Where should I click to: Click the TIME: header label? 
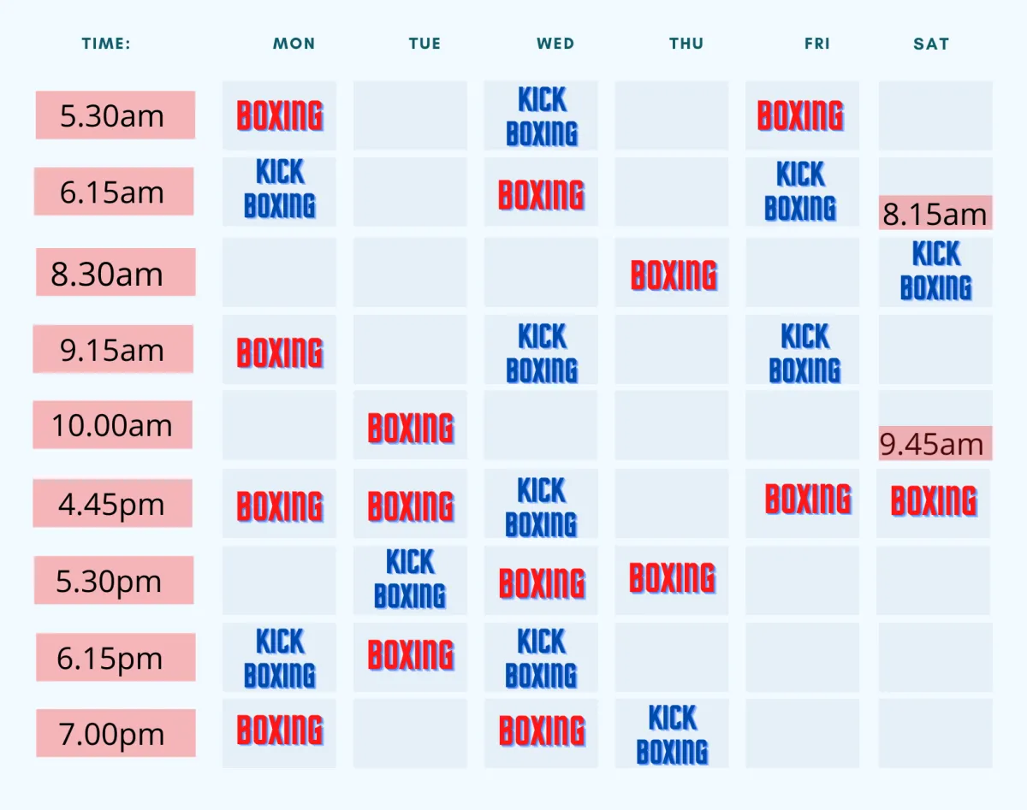[107, 44]
